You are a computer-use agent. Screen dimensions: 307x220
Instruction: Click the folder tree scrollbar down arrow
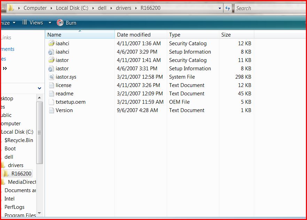click(39, 213)
